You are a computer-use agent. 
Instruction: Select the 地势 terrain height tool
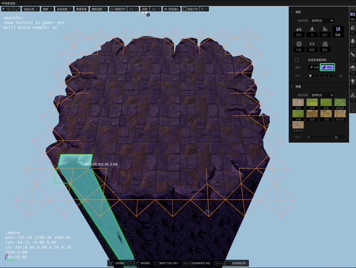coord(299,31)
